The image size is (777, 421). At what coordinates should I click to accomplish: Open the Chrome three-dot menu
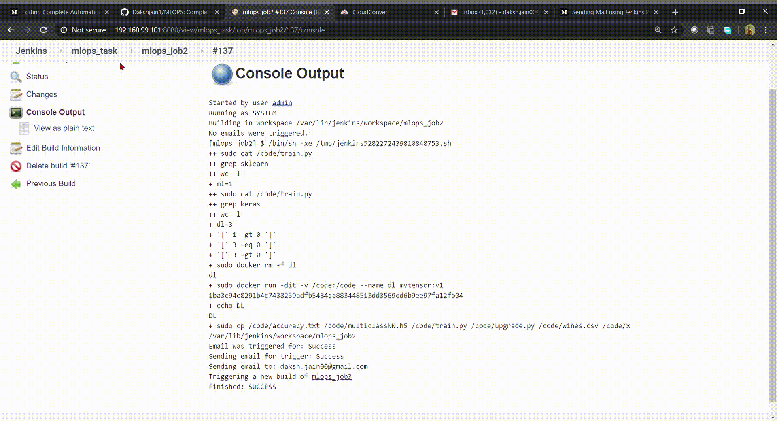(766, 30)
